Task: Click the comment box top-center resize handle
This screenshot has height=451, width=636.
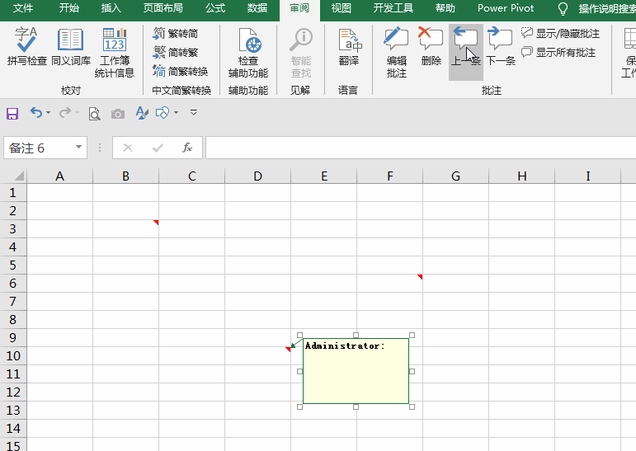Action: pyautogui.click(x=356, y=335)
